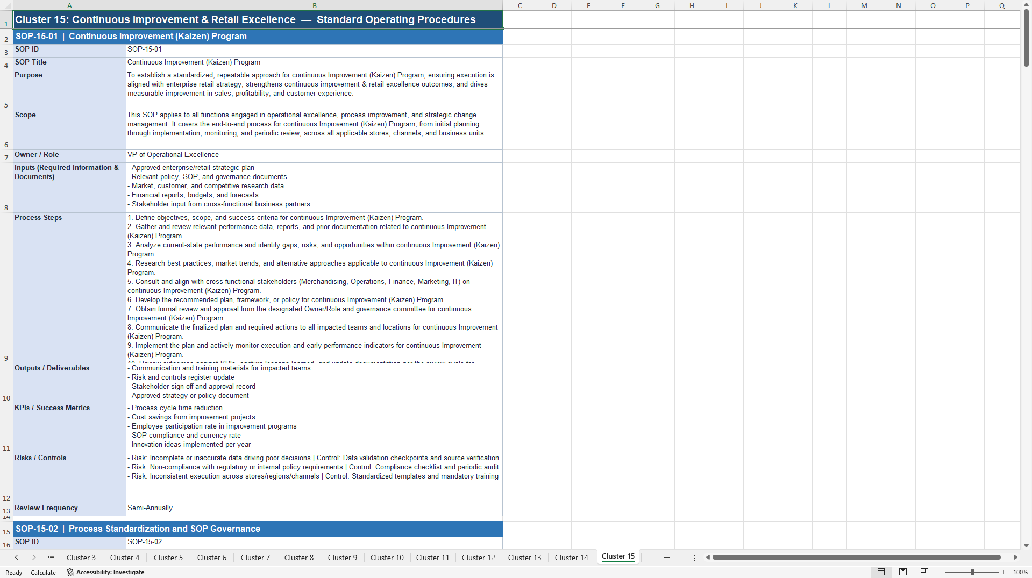Select 'Continuous Improvement (Kaizen) Program' title value
1032x578 pixels.
click(x=314, y=63)
